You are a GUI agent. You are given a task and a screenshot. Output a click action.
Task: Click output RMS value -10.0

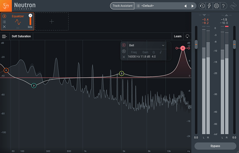click(224, 23)
